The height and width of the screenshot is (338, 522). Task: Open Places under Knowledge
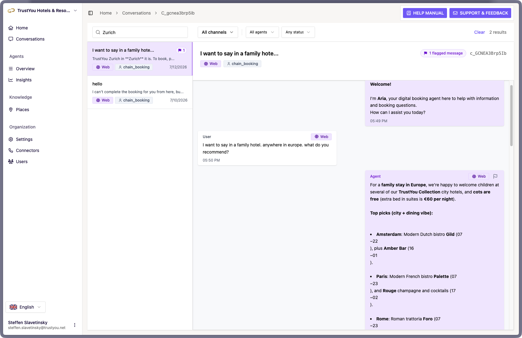(x=22, y=110)
